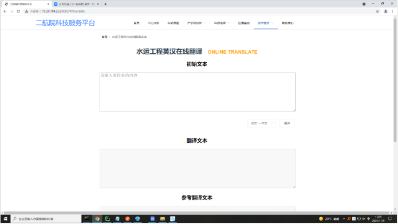Screen dimensions: 398x224
Task: Close the second browser tab
Action: 98,4
